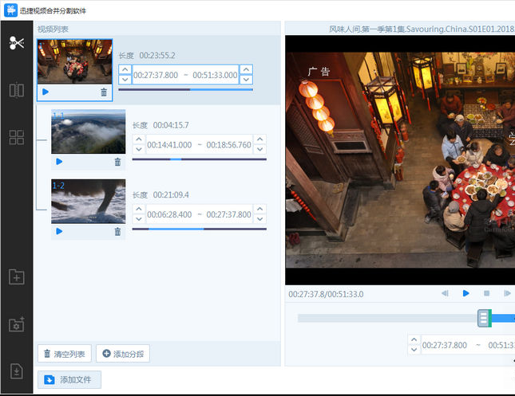Click the file download icon in sidebar
This screenshot has width=515, height=396.
tap(17, 371)
